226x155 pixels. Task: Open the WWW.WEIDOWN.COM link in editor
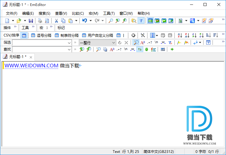tap(31, 66)
